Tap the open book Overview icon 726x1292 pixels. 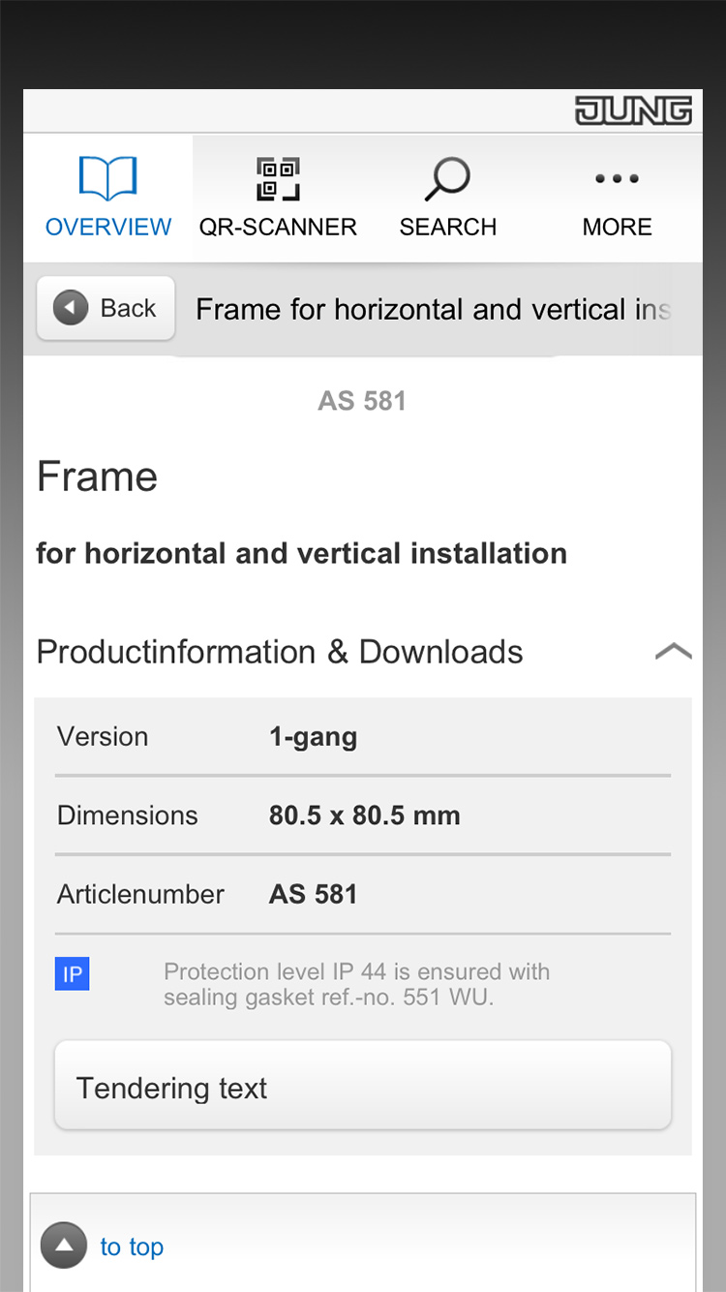tap(107, 179)
